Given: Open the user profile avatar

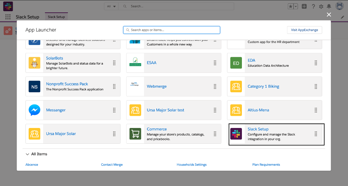Looking at the screenshot, I should (340, 6).
